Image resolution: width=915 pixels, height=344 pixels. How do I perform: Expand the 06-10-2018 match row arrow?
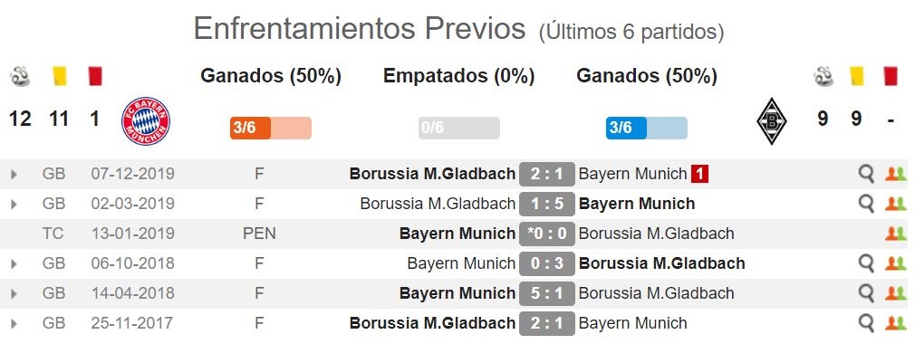(x=14, y=263)
